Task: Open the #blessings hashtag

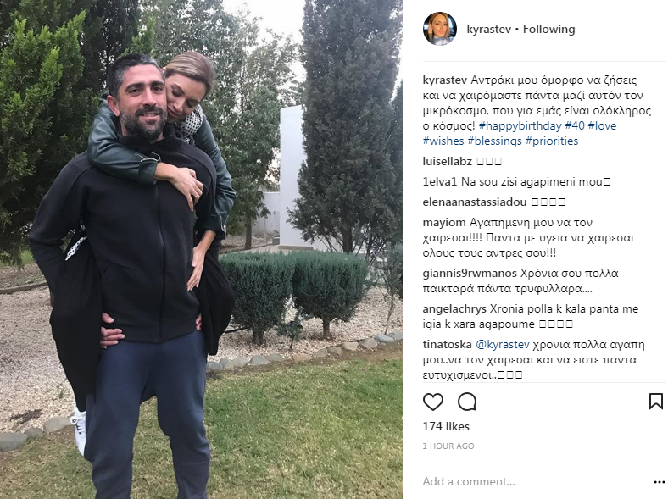Action: pos(494,141)
